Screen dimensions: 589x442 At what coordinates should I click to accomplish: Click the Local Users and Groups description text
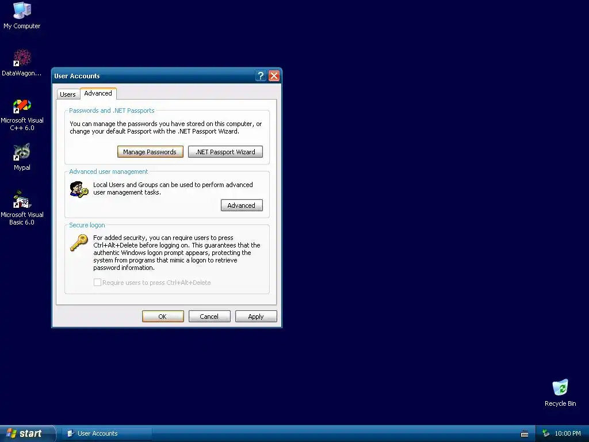(x=173, y=188)
